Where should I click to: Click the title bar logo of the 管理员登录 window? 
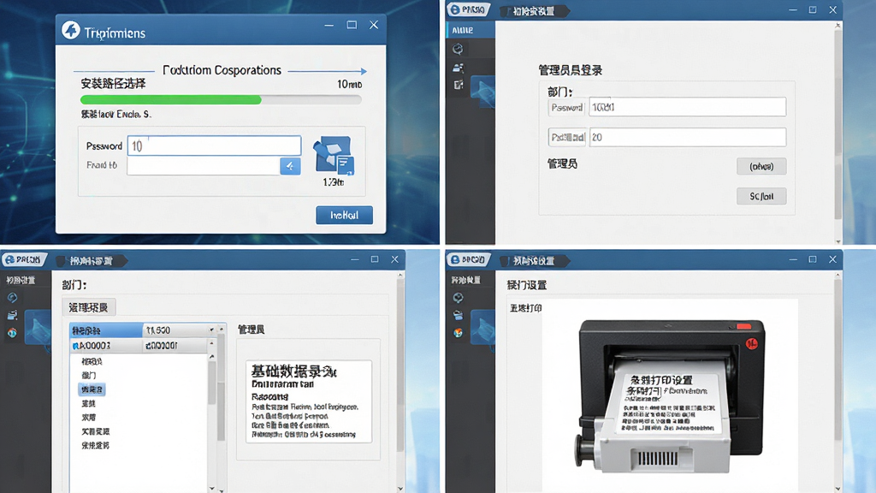(468, 9)
